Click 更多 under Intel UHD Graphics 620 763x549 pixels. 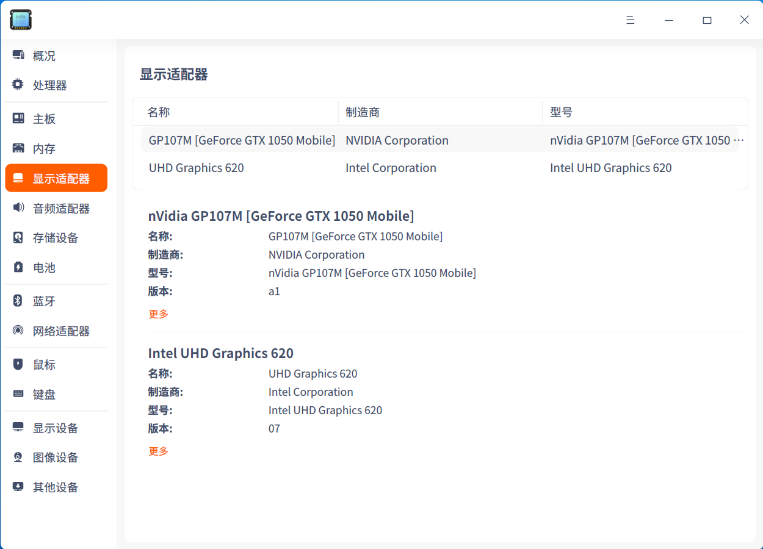158,451
